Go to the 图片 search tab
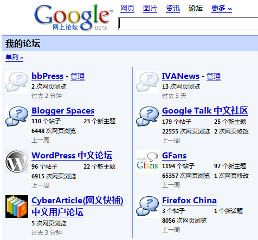 [x=150, y=9]
